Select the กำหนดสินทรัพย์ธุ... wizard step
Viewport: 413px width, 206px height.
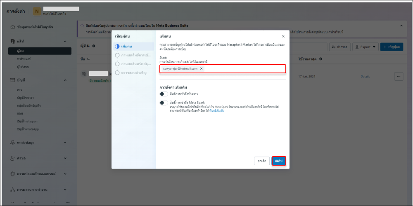click(x=134, y=64)
